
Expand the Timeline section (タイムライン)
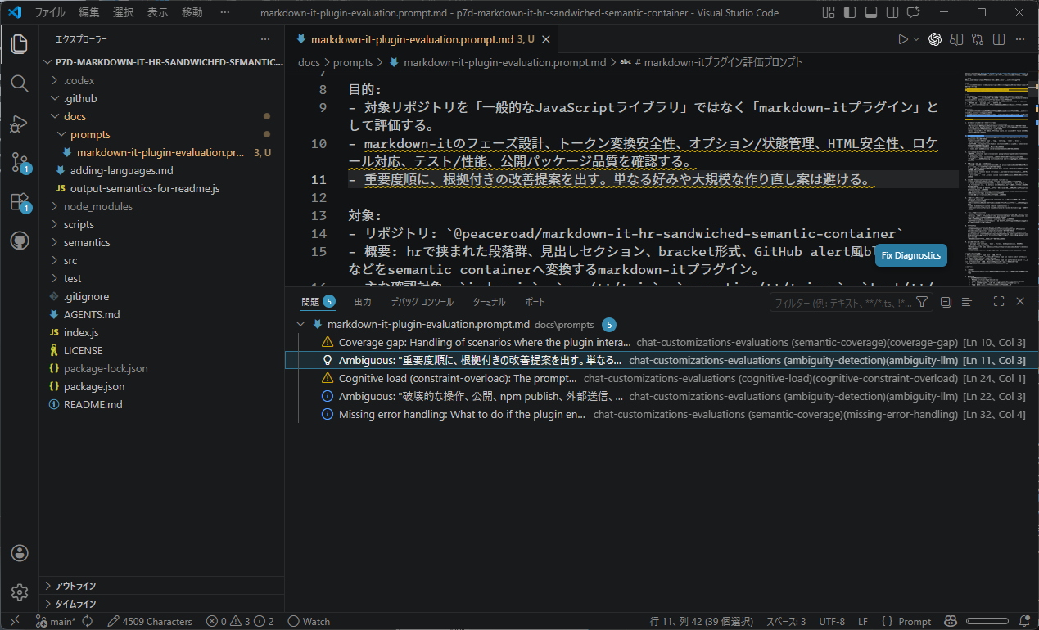[x=161, y=604]
